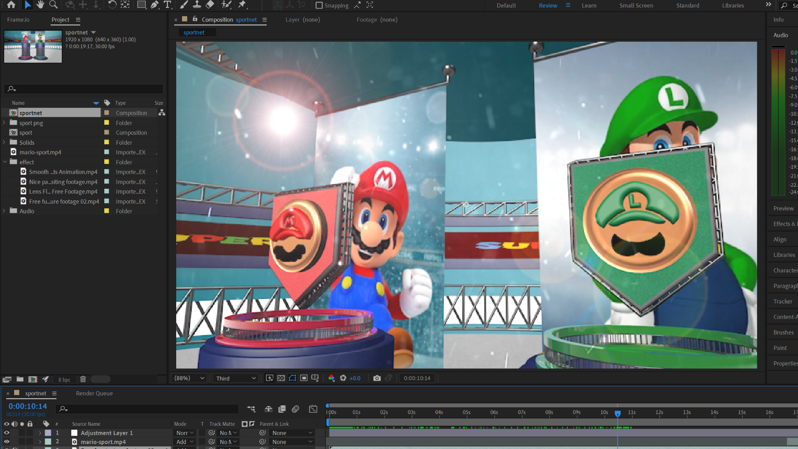Enable the Snapping checkbox
Screen dimensions: 798x449
(319, 5)
